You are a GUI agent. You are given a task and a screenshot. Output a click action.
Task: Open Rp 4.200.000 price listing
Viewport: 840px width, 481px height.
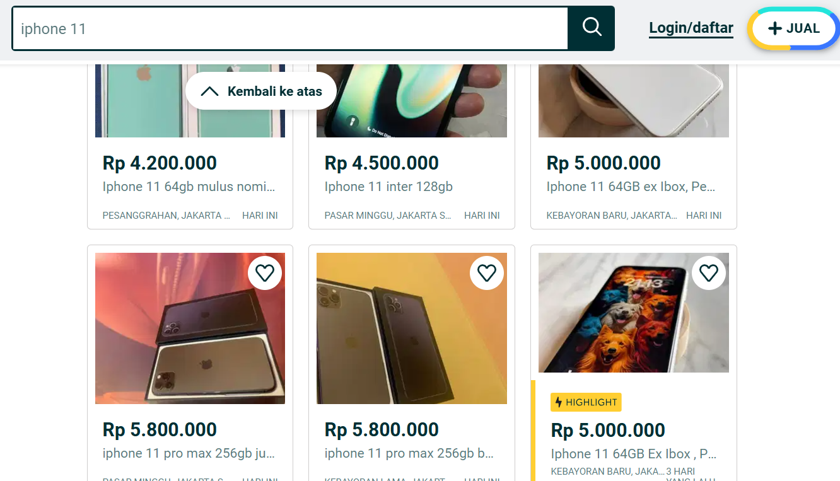coord(160,163)
